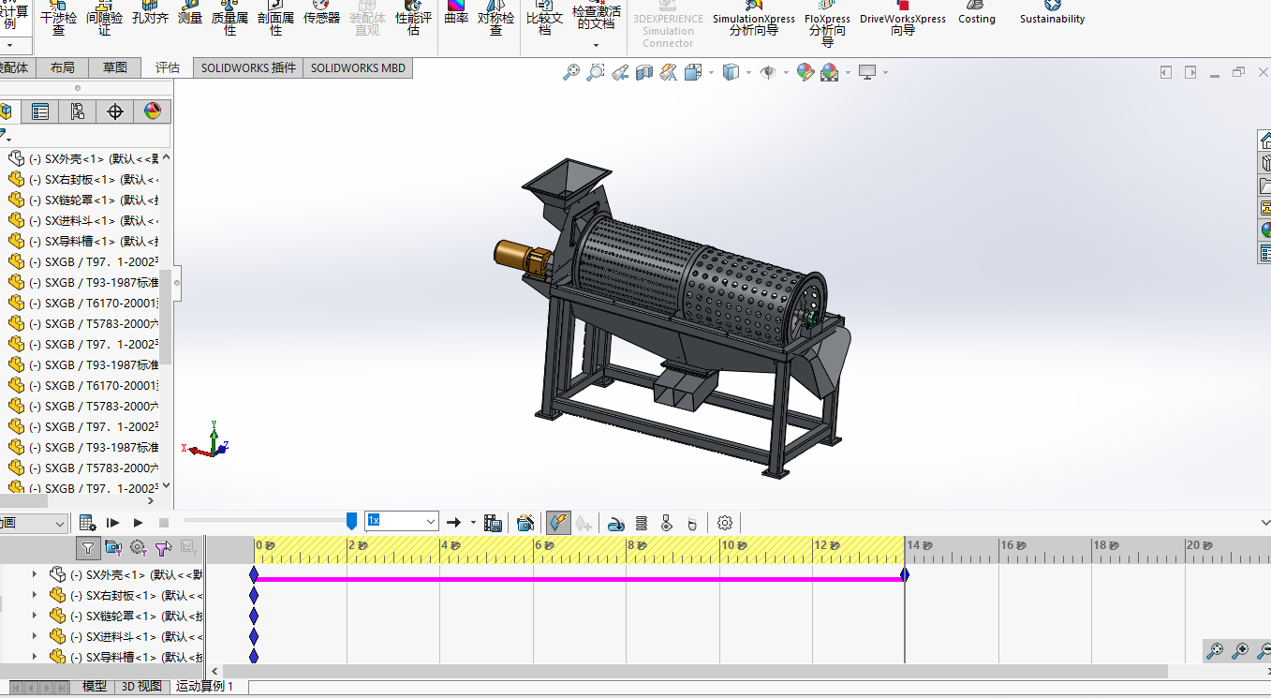Toggle the Filter Driving gear icon

pos(139,547)
